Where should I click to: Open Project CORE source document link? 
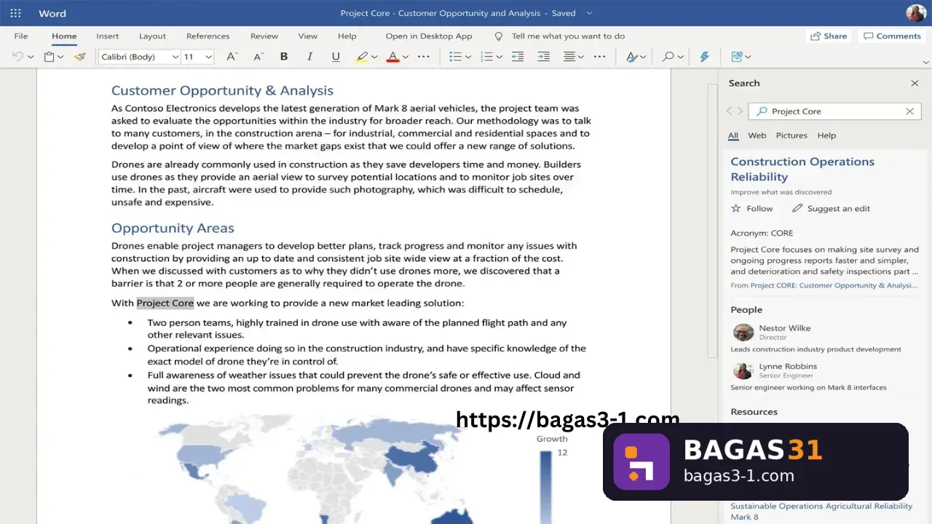pos(834,285)
